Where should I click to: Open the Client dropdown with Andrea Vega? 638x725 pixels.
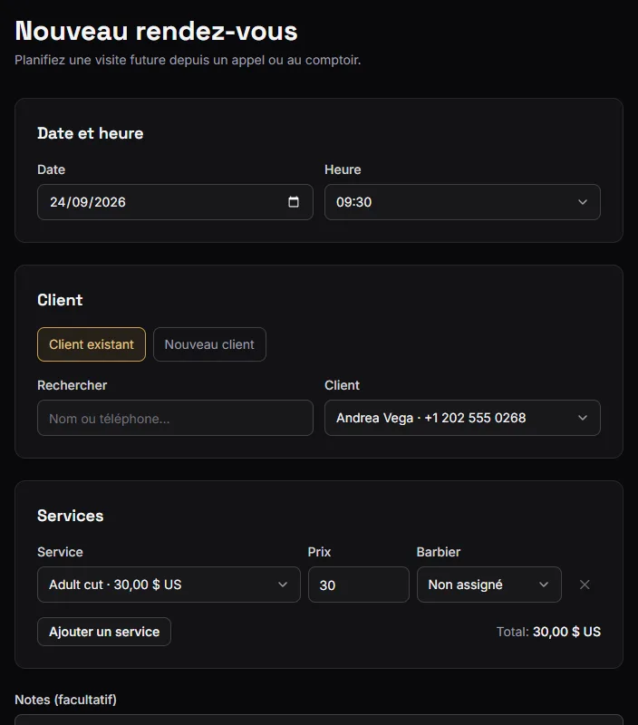[462, 418]
